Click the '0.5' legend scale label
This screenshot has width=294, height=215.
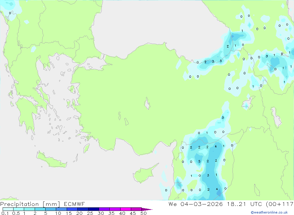pyautogui.click(x=16, y=213)
